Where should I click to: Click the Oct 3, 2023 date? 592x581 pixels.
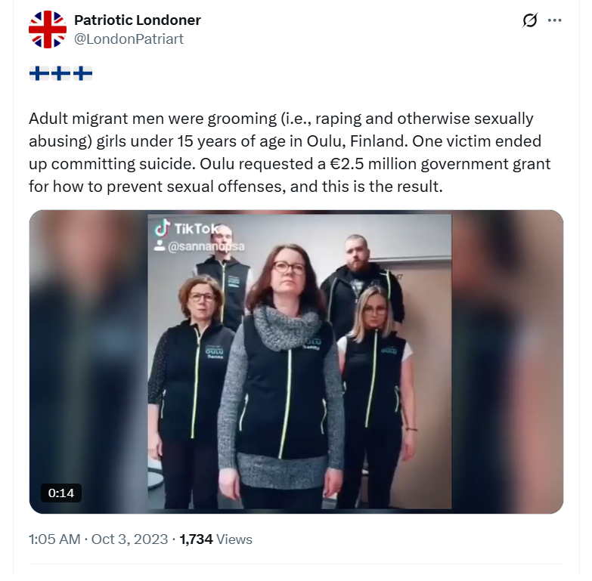[x=129, y=539]
